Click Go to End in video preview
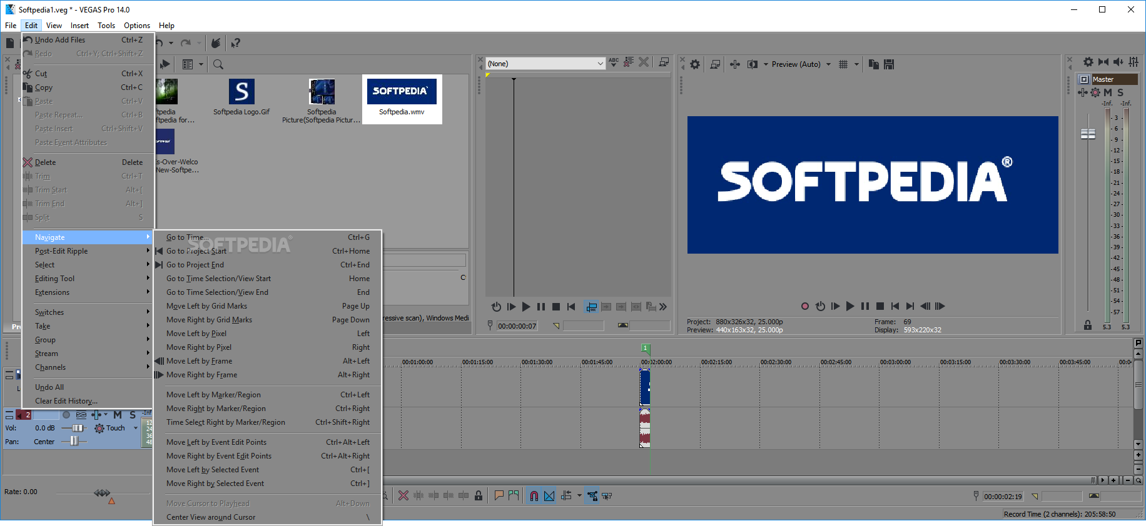This screenshot has width=1146, height=526. pyautogui.click(x=910, y=306)
